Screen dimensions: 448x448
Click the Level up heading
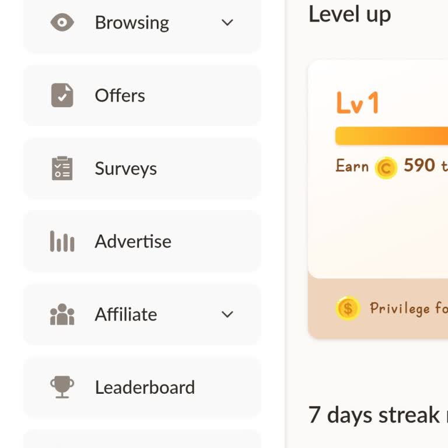coord(349,14)
